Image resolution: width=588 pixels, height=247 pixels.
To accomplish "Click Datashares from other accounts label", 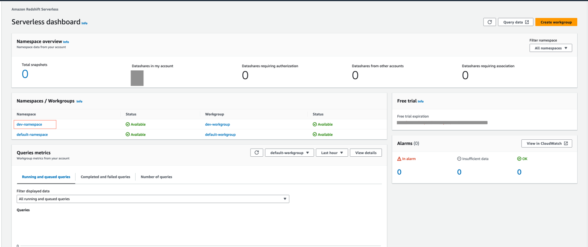I will pos(378,66).
